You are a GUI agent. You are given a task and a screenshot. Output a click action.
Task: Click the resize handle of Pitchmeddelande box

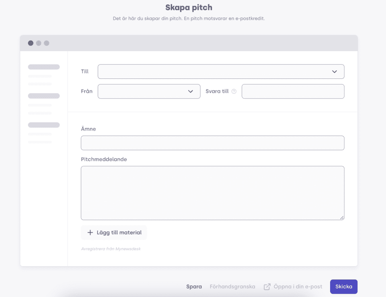click(x=342, y=218)
